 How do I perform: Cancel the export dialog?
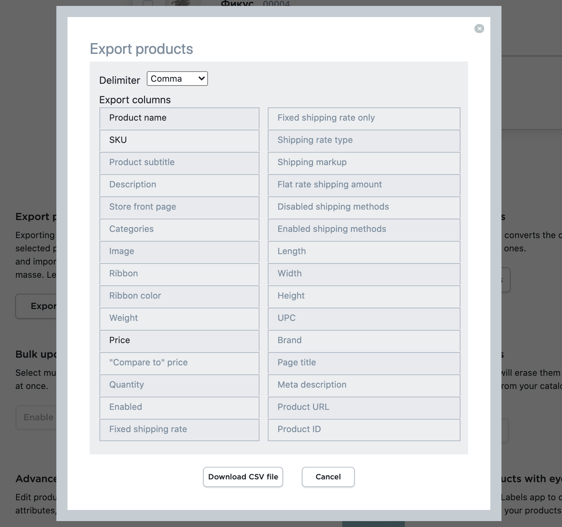tap(328, 477)
